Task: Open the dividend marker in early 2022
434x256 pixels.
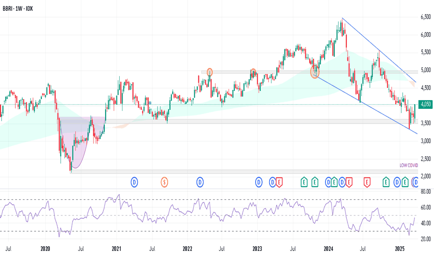Action: 200,182
